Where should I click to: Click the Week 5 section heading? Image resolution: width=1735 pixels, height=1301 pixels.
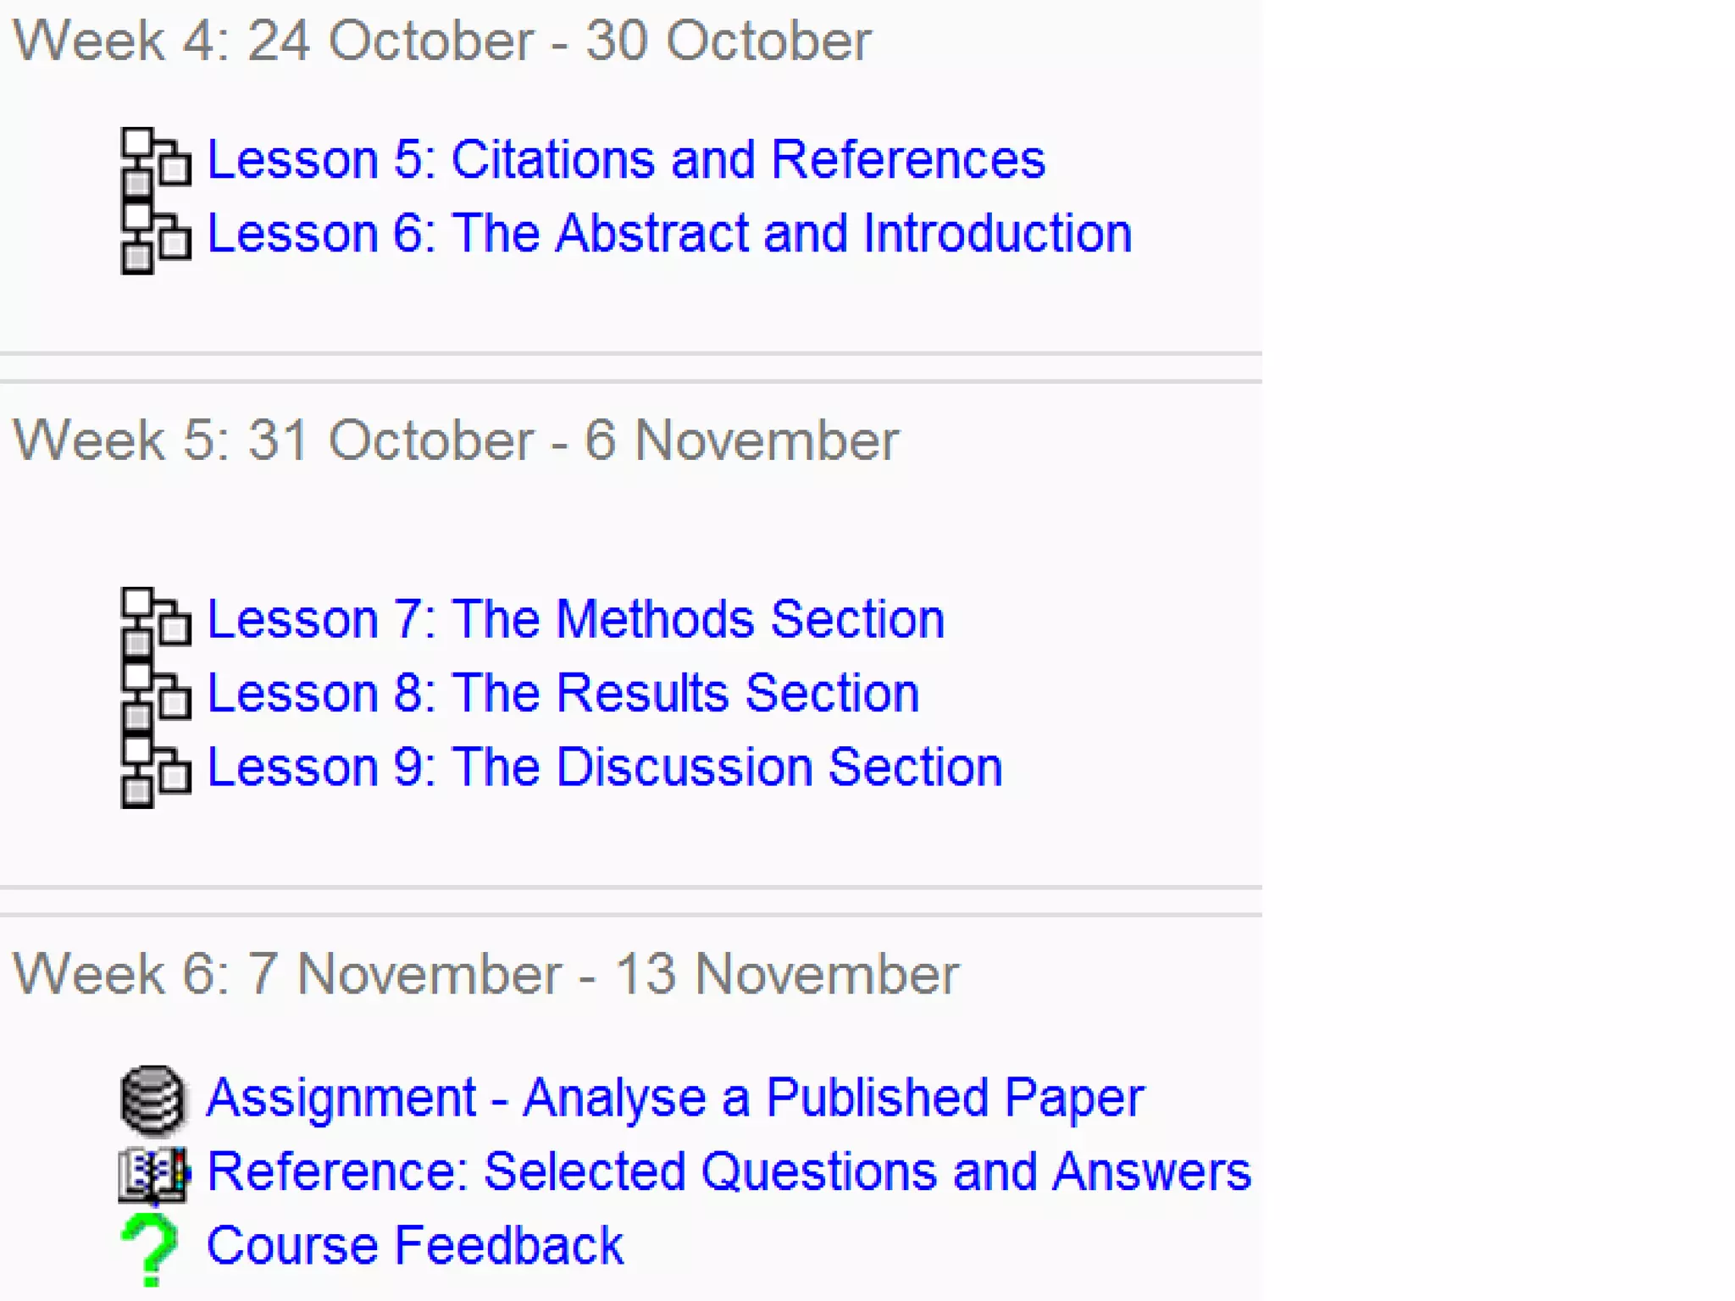point(456,440)
